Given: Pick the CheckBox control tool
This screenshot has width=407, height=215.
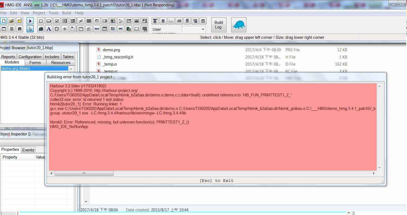Looking at the screenshot, I should click(x=57, y=21).
